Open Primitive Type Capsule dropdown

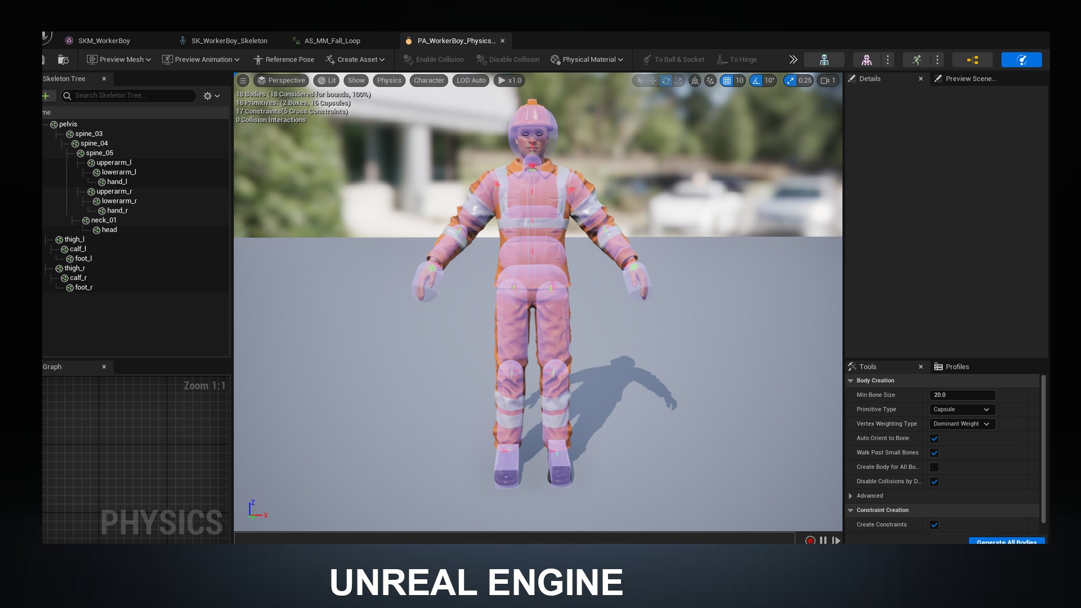962,409
